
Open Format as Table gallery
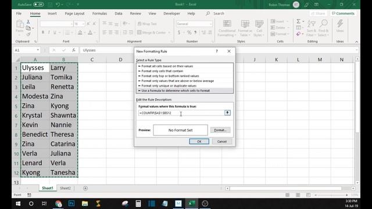245,28
